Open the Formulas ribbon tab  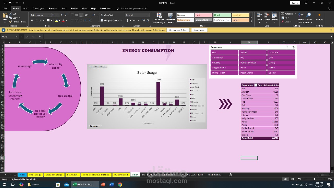[x=53, y=9]
